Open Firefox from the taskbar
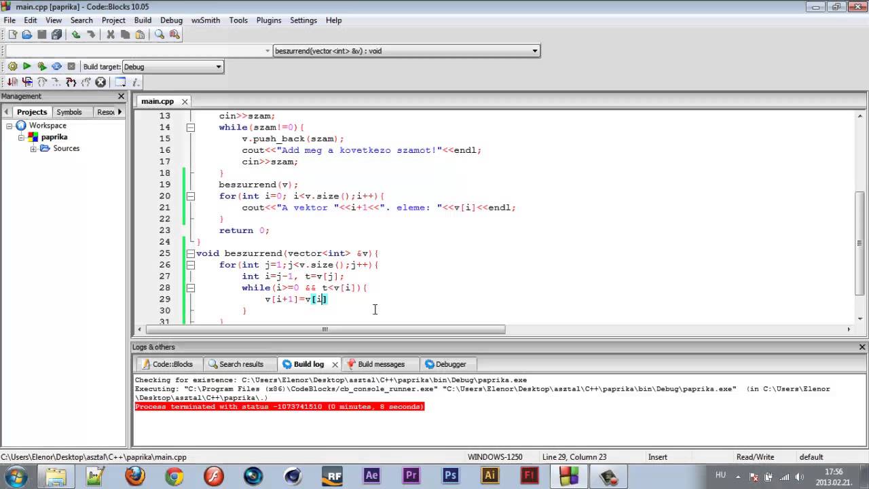 [135, 475]
